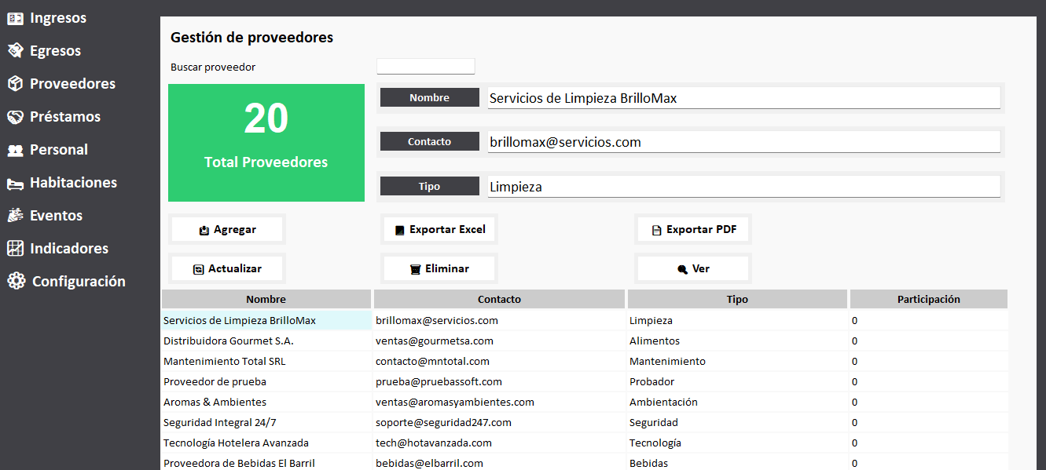Sort by the Contacto column header
The image size is (1046, 470).
pos(500,299)
